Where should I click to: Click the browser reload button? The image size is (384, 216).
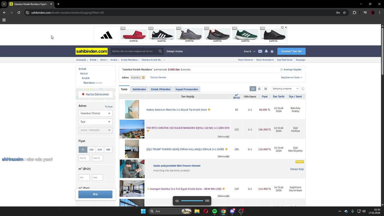pos(19,13)
